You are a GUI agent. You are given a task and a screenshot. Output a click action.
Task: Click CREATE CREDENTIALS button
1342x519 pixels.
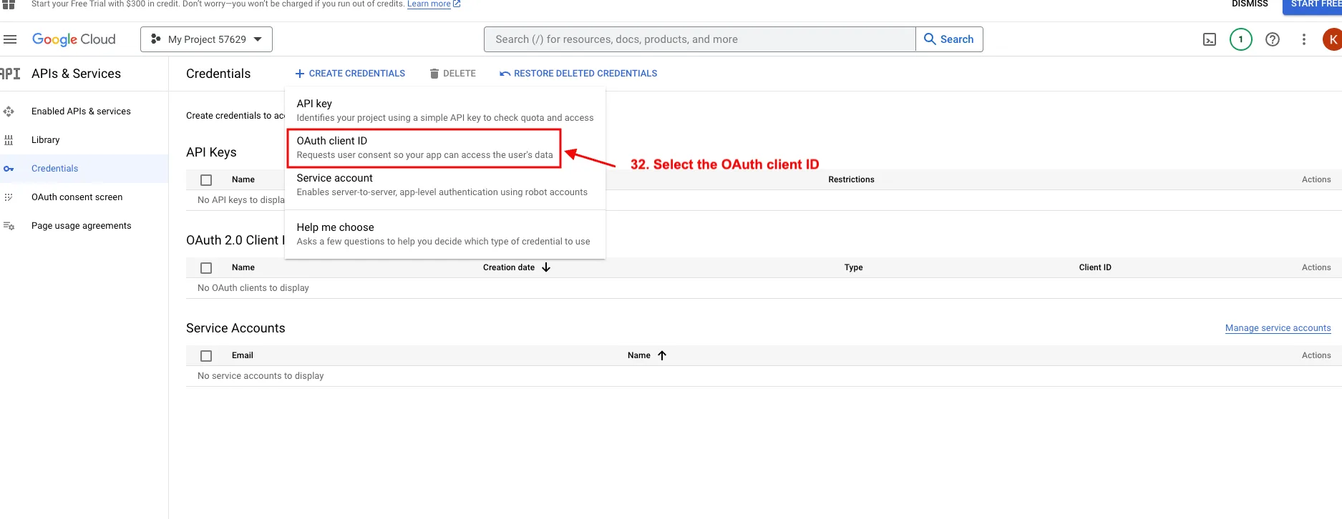click(x=350, y=74)
